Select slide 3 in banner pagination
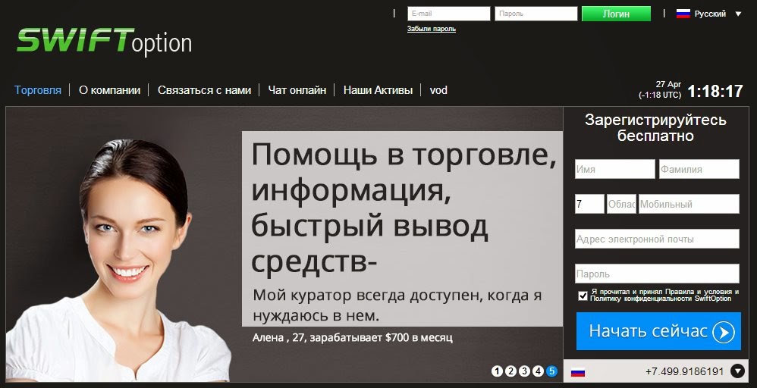 (x=524, y=371)
